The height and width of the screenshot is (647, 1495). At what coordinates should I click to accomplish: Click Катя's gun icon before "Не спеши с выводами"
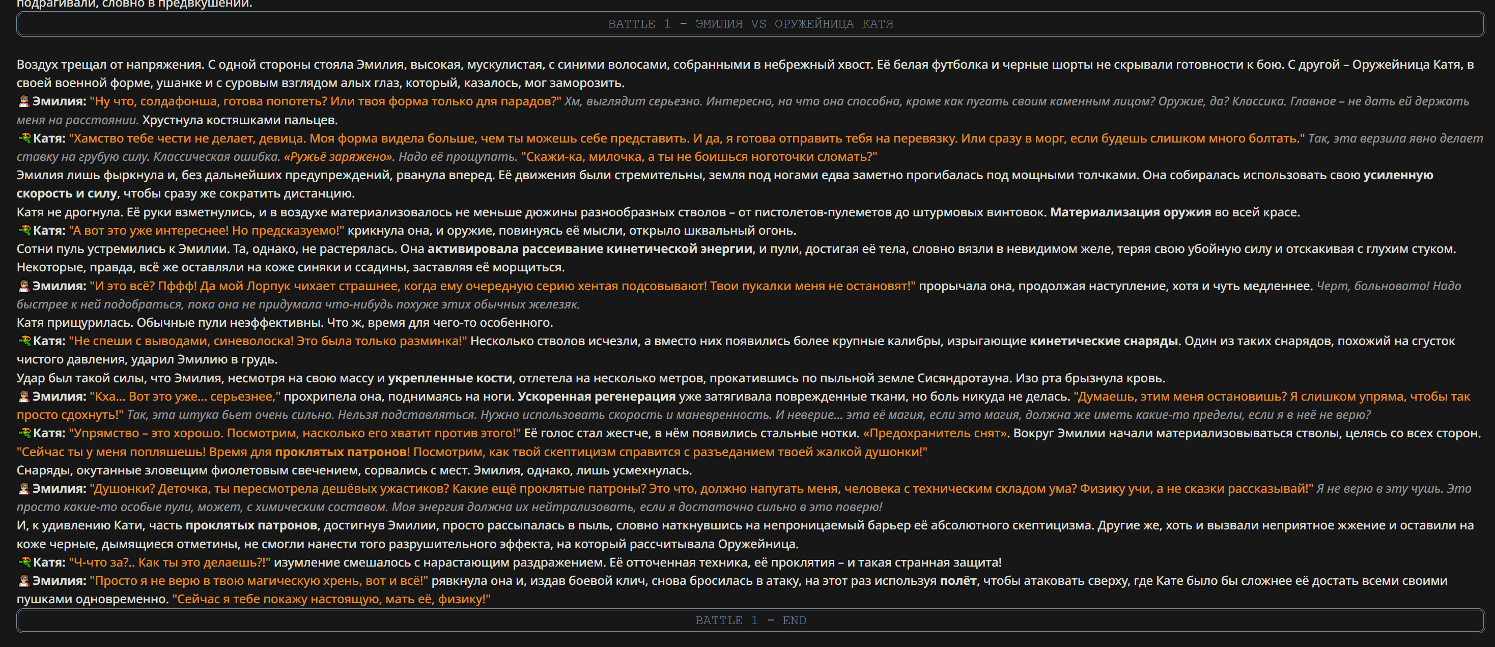click(24, 341)
